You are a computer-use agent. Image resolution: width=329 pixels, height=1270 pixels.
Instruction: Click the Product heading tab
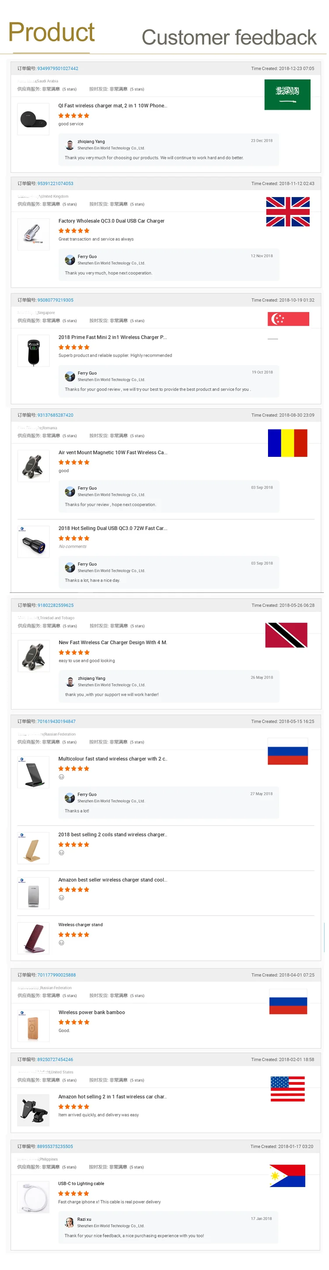(x=52, y=33)
